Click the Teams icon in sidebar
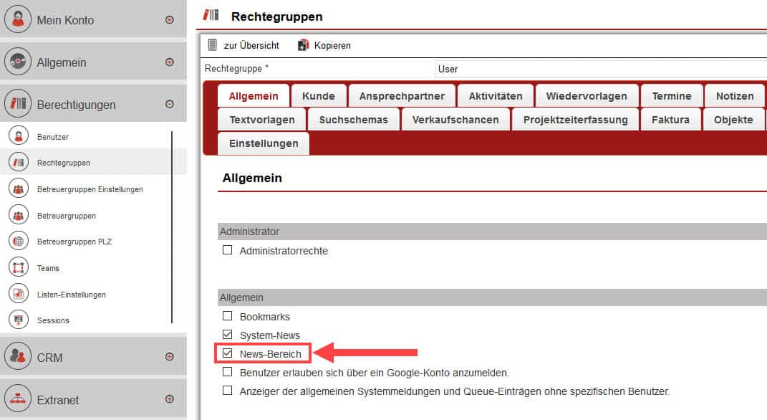This screenshot has height=420, width=767. coord(18,268)
